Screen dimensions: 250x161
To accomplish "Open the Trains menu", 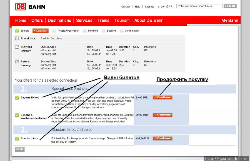I will coord(103,20).
